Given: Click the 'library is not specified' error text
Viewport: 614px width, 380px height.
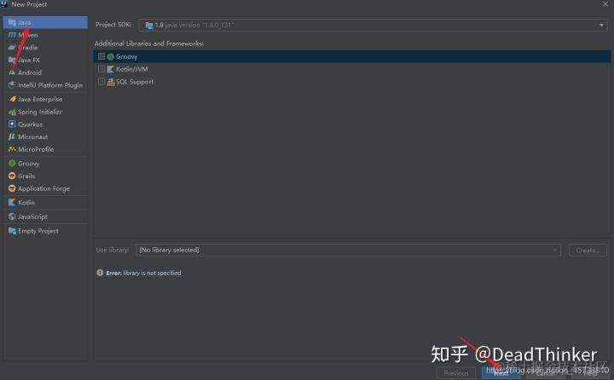Looking at the screenshot, I should pos(152,273).
